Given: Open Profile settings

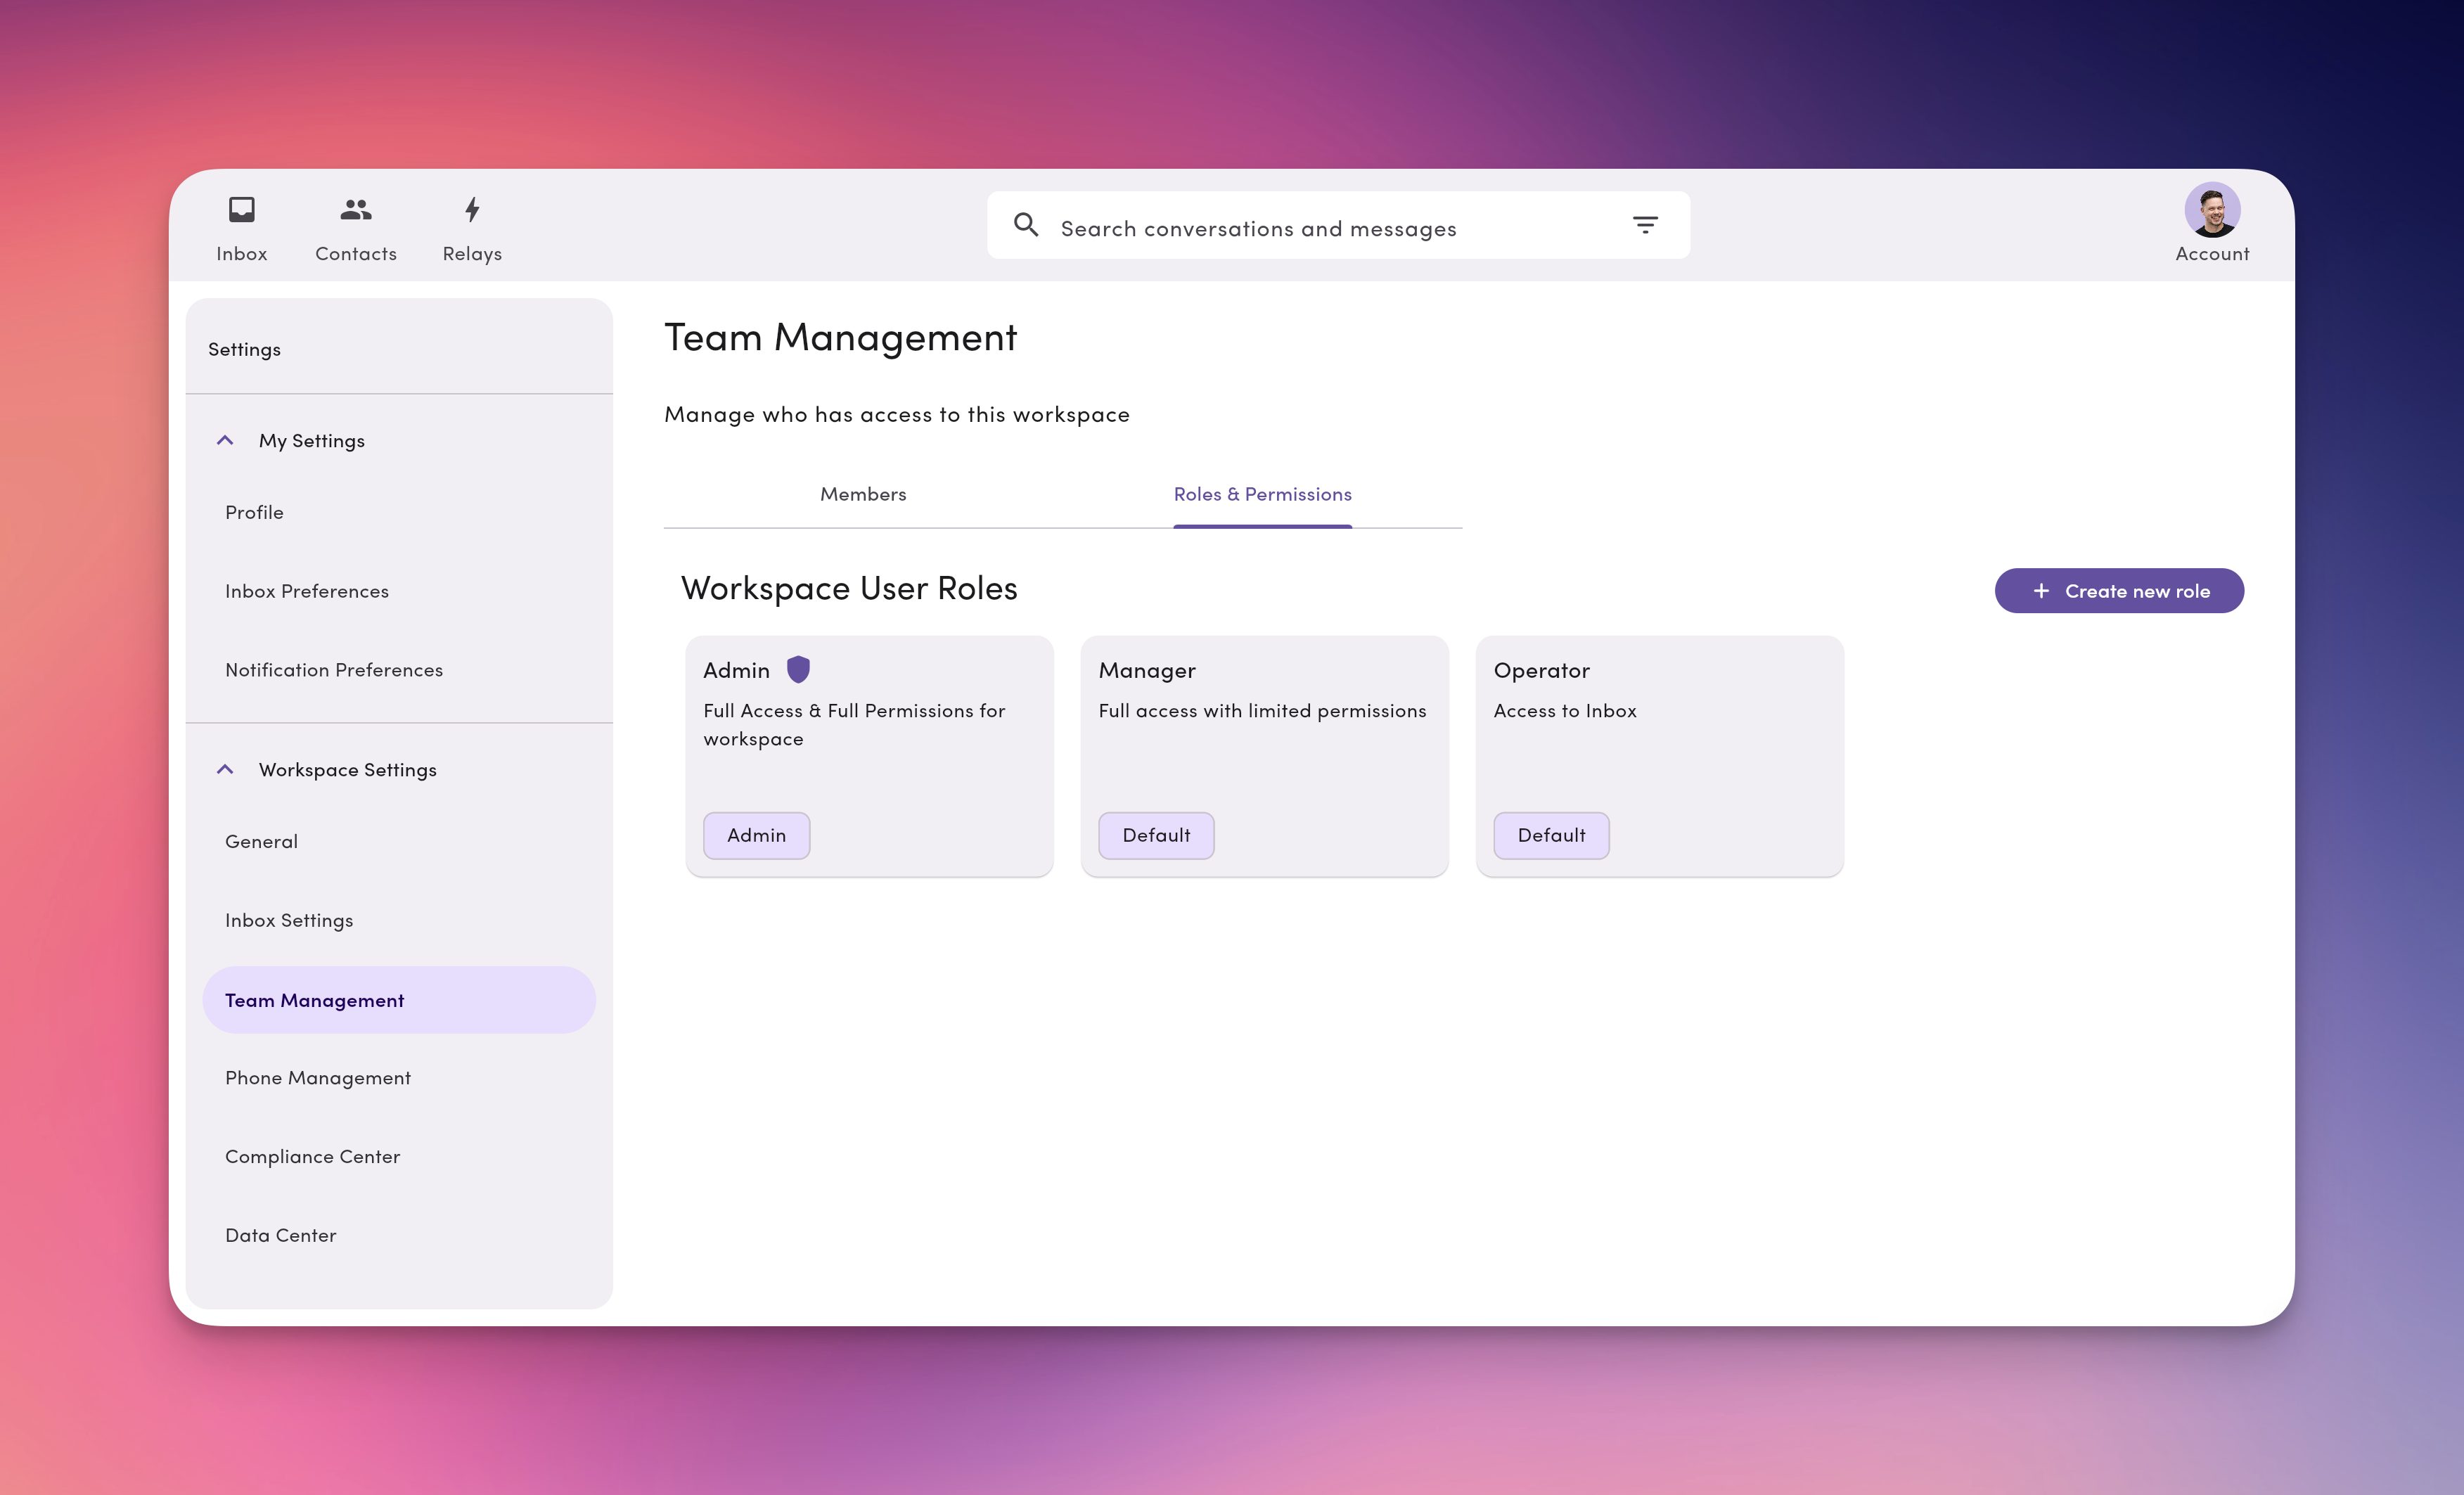Looking at the screenshot, I should point(254,511).
